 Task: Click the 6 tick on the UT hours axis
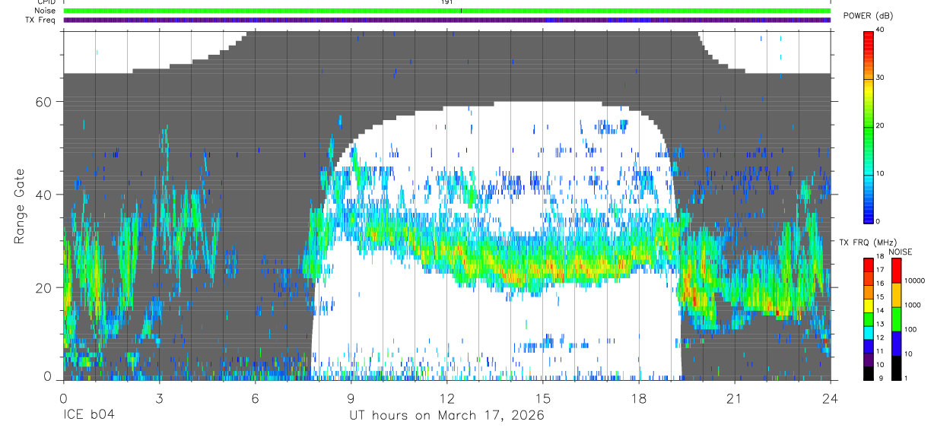(x=255, y=398)
